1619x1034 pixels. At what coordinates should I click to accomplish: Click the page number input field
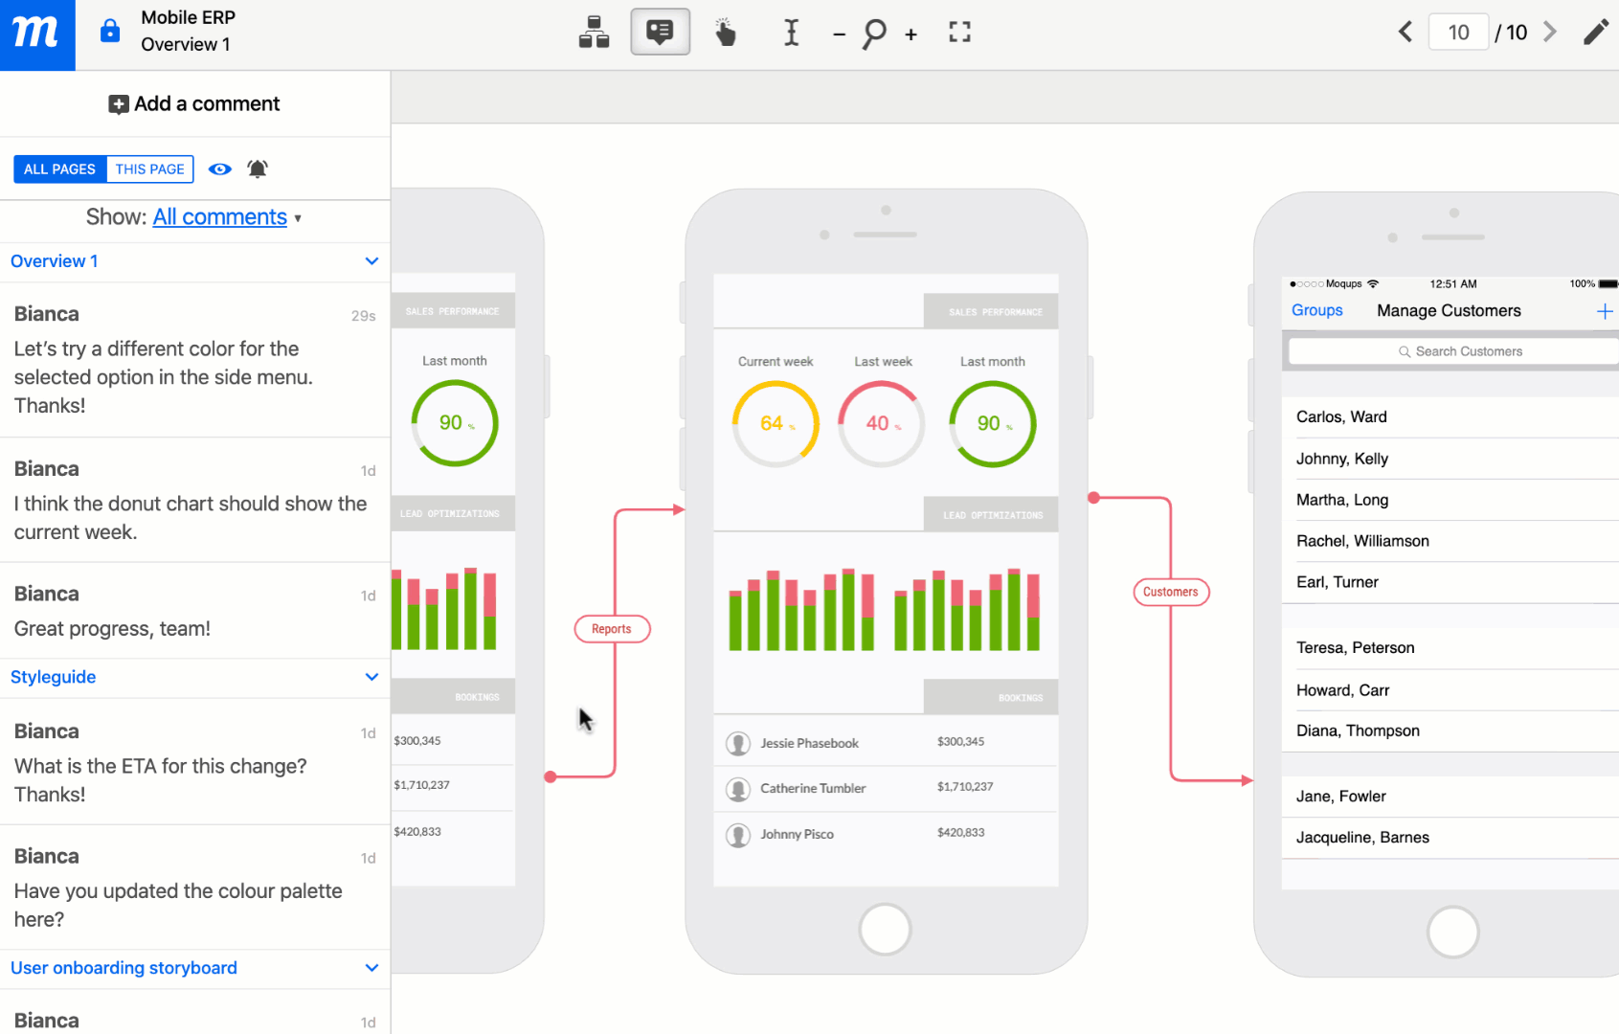click(x=1457, y=33)
